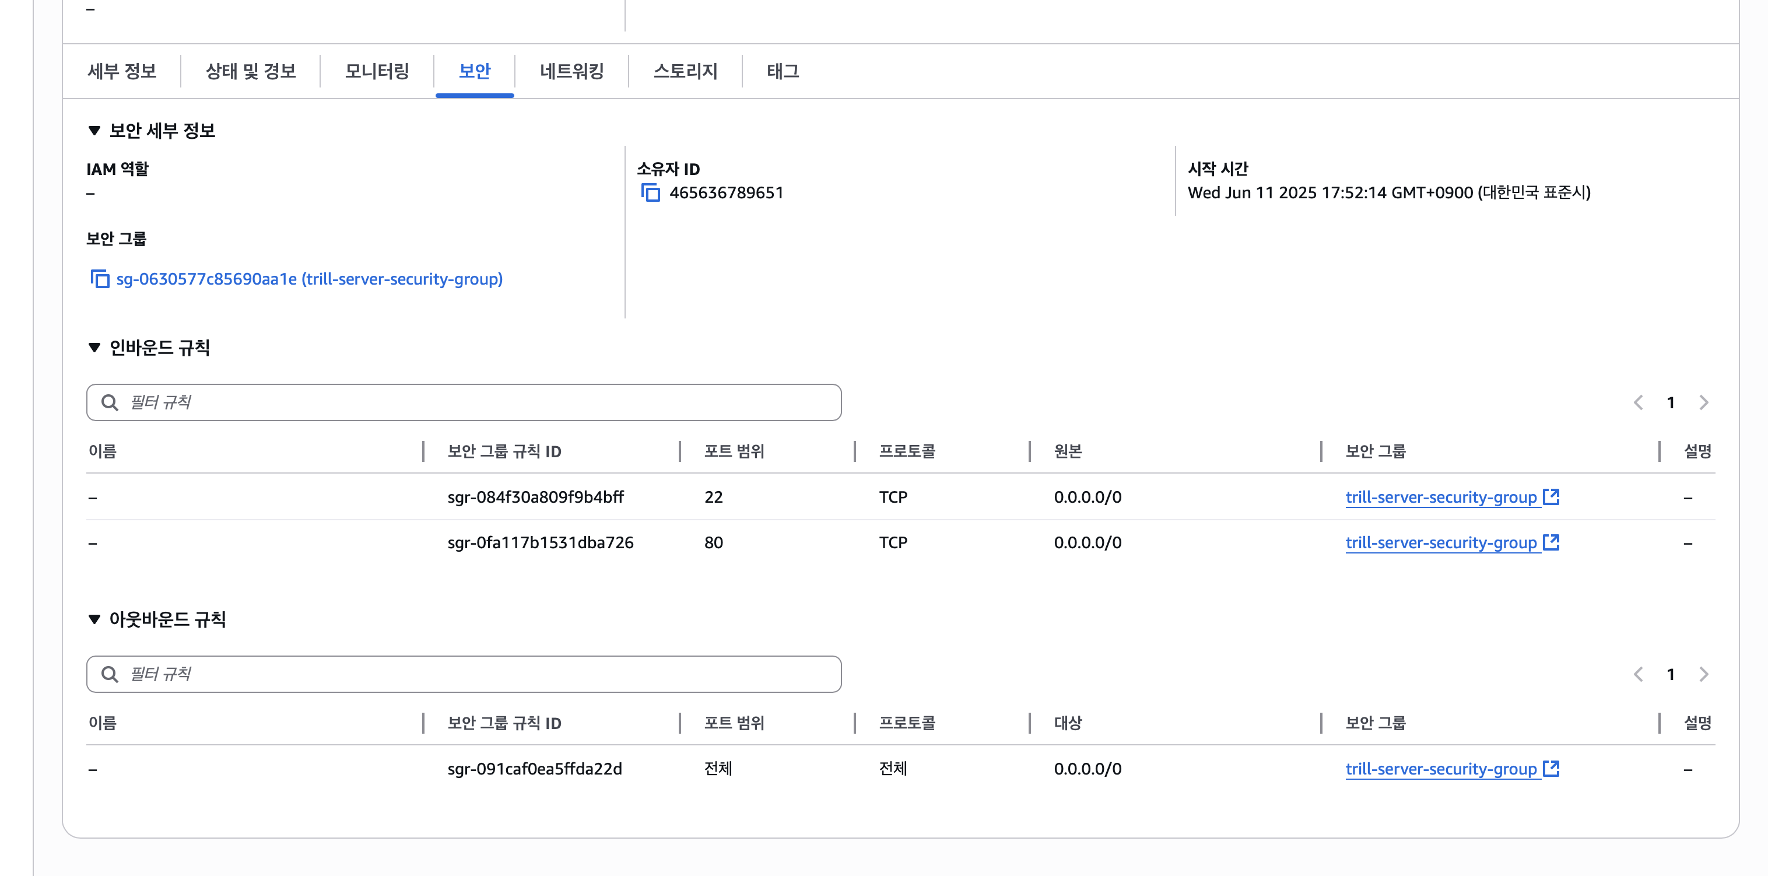Open external link icon for port 22 rule
This screenshot has width=1768, height=876.
(1550, 496)
